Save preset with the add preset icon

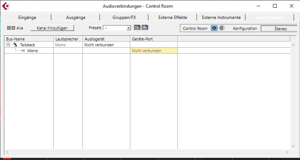tap(137, 27)
